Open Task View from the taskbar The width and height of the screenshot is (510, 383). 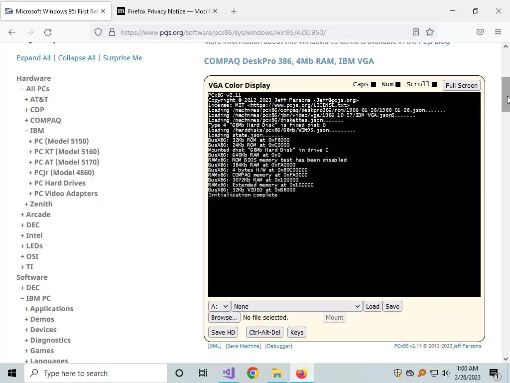click(203, 373)
